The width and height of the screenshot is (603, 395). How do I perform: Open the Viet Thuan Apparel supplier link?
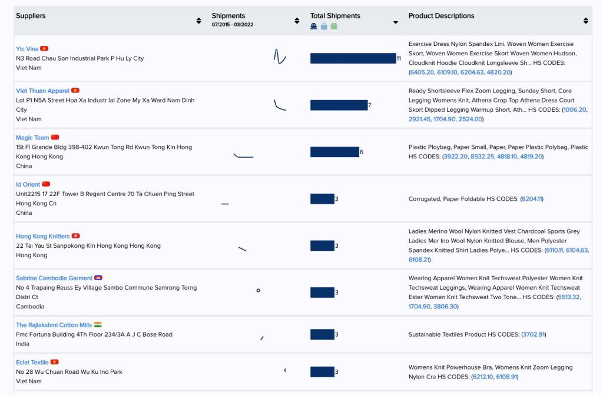(x=42, y=91)
